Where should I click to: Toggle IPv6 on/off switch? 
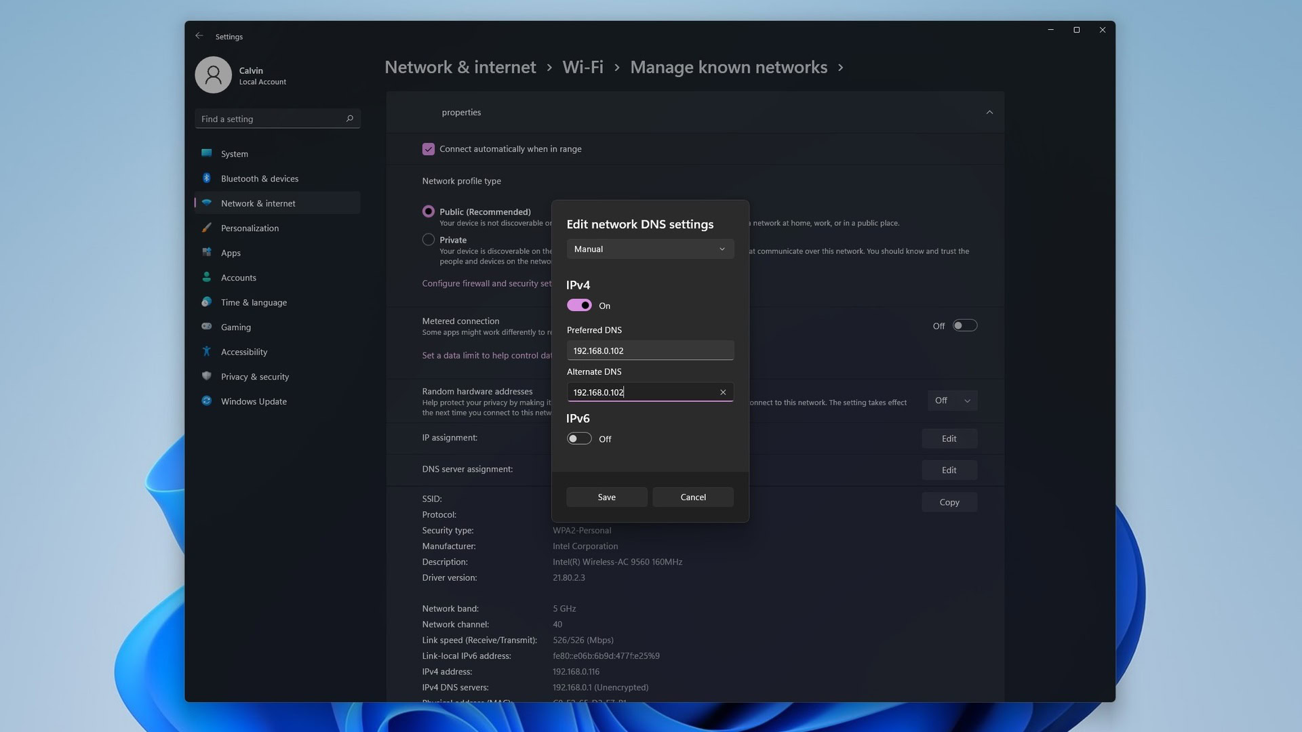pyautogui.click(x=578, y=439)
